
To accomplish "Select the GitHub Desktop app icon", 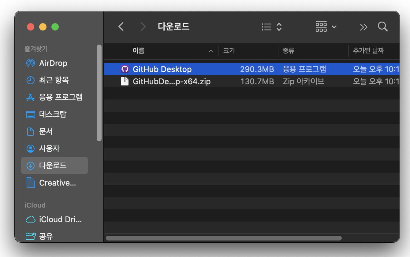I will click(125, 69).
